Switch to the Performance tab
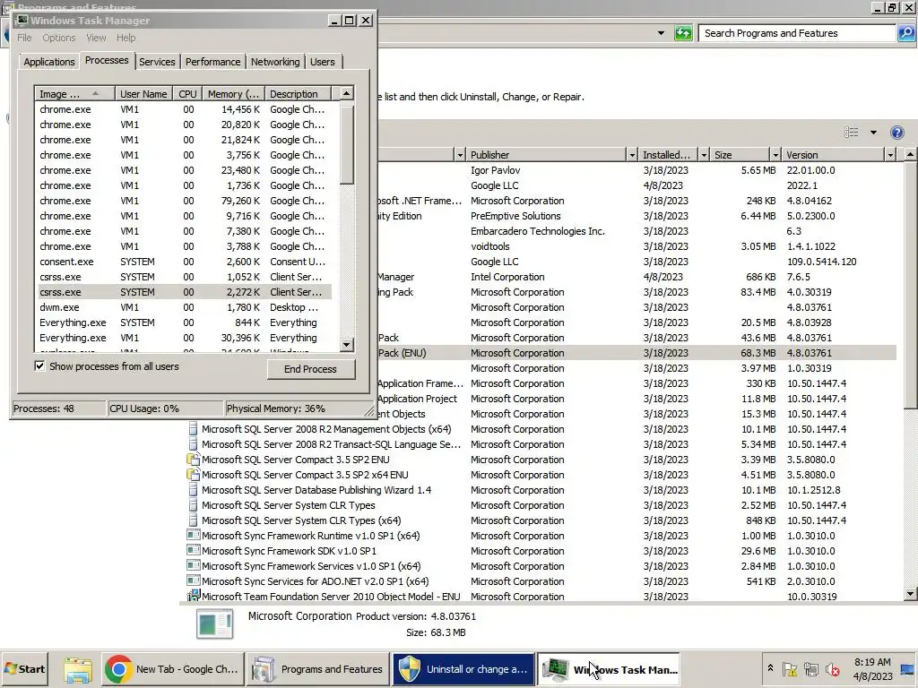918x688 pixels. click(x=212, y=62)
